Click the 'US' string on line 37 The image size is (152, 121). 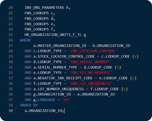[66, 100]
